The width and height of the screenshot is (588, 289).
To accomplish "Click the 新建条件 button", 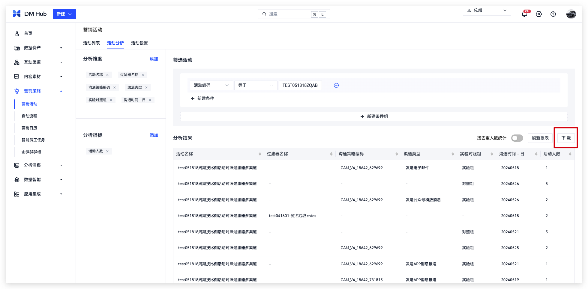I will tap(202, 99).
